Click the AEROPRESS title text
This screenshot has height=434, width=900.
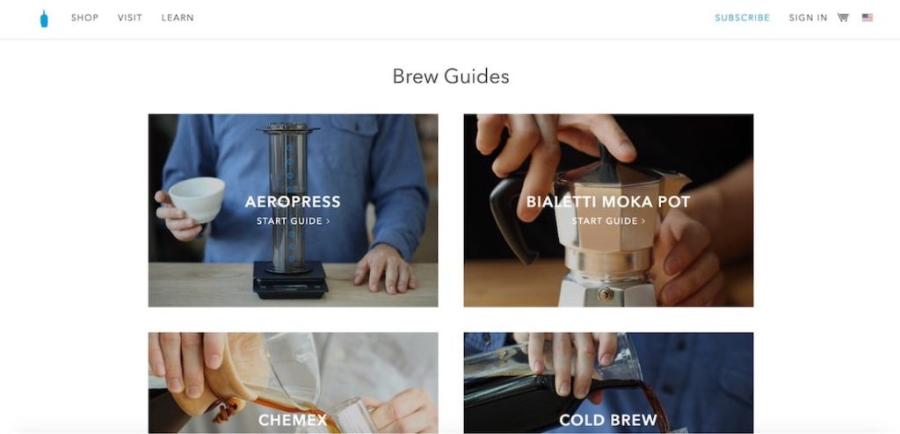(293, 202)
